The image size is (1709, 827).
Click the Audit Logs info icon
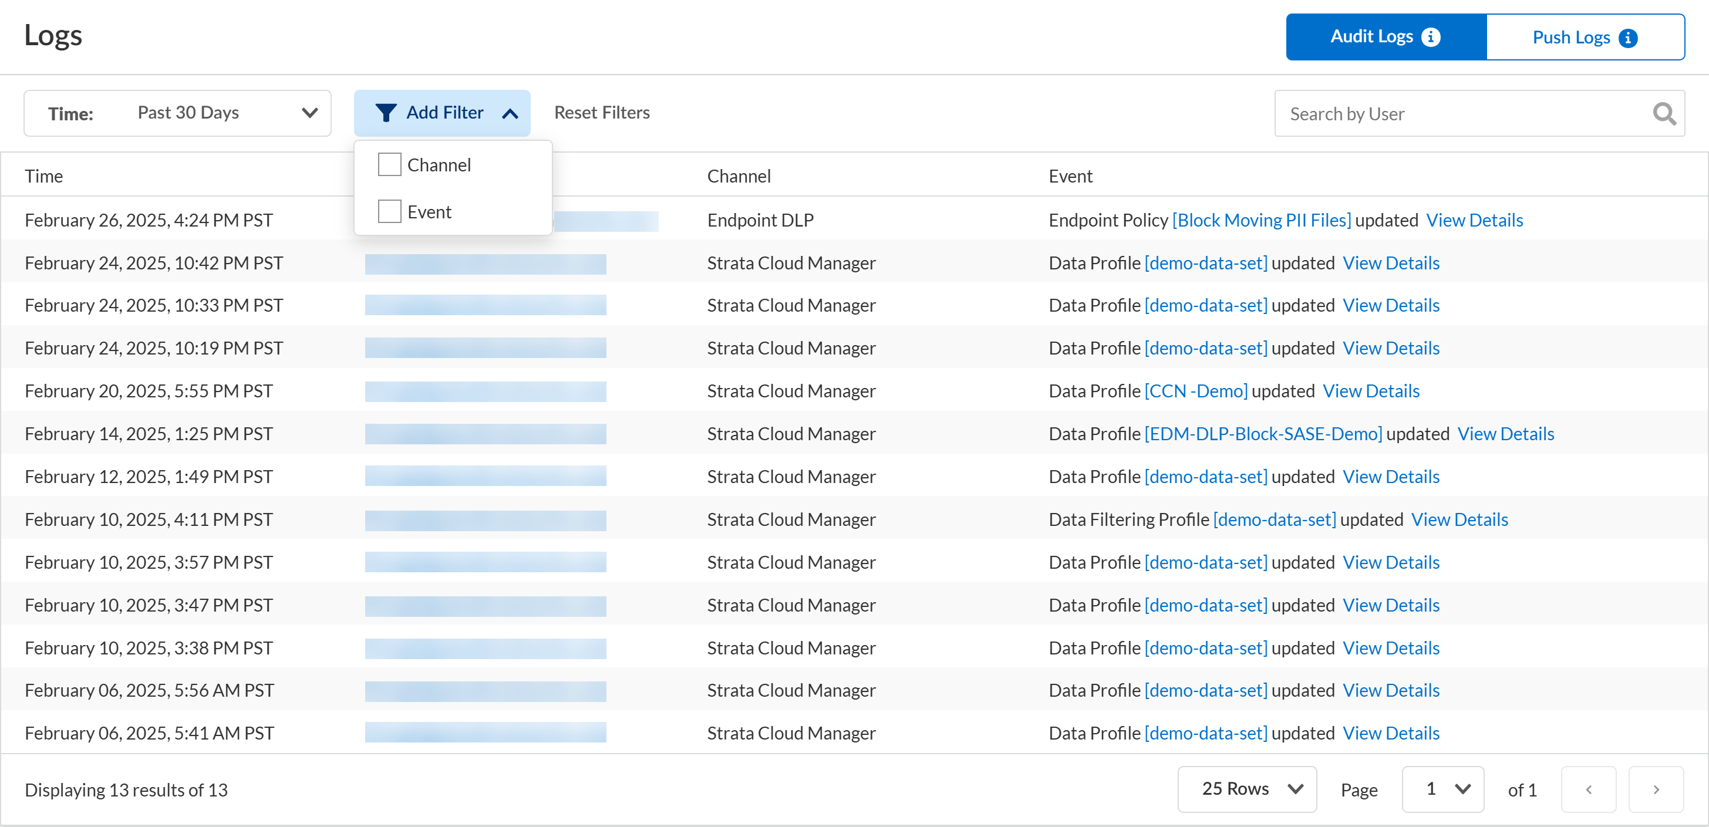pos(1431,37)
